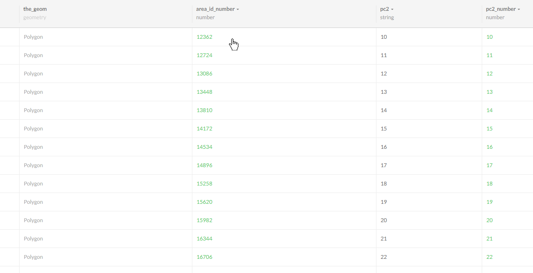Click the 'number' type label under area_id_number
The width and height of the screenshot is (533, 273).
tap(205, 18)
